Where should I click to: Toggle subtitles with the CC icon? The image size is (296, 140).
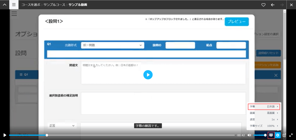271,135
